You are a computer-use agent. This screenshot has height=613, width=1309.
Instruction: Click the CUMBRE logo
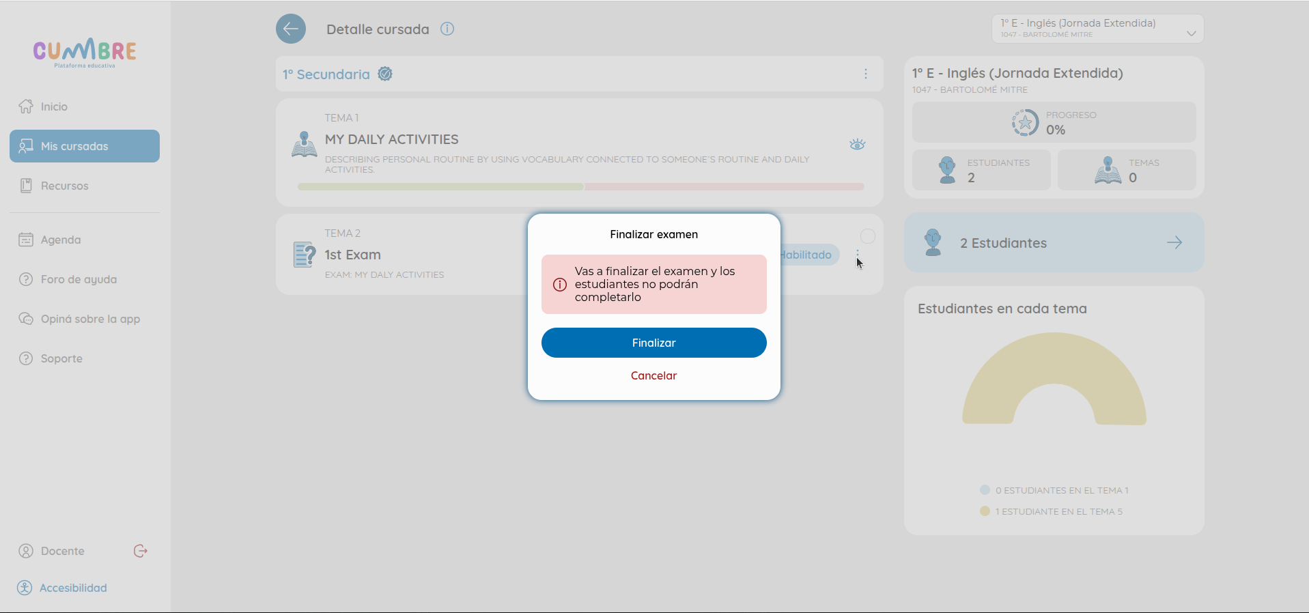point(85,53)
